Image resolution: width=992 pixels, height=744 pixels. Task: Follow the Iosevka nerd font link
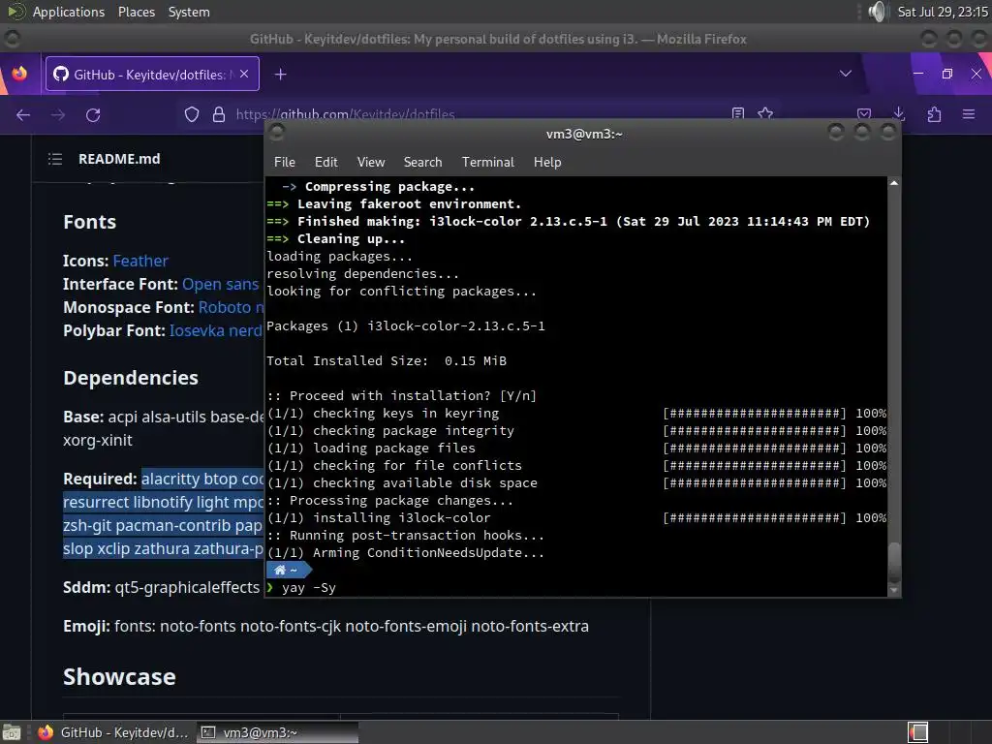tap(216, 331)
